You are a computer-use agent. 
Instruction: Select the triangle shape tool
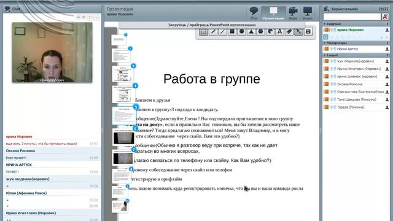pyautogui.click(x=251, y=32)
